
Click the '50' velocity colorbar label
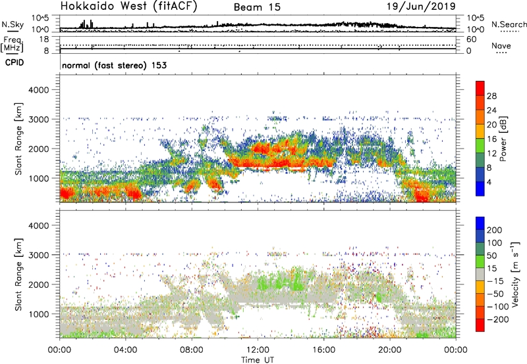[x=491, y=256]
